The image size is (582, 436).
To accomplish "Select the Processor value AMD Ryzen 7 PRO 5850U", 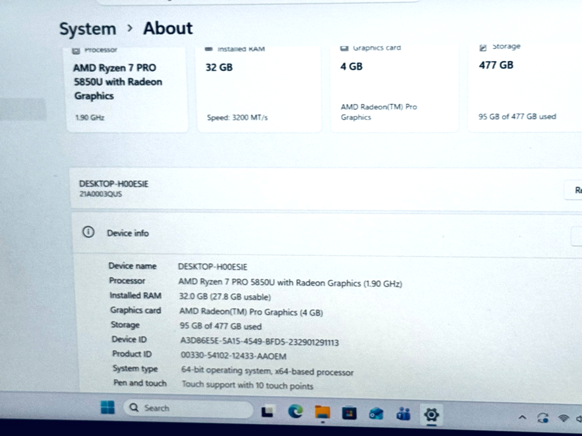I will pos(290,283).
